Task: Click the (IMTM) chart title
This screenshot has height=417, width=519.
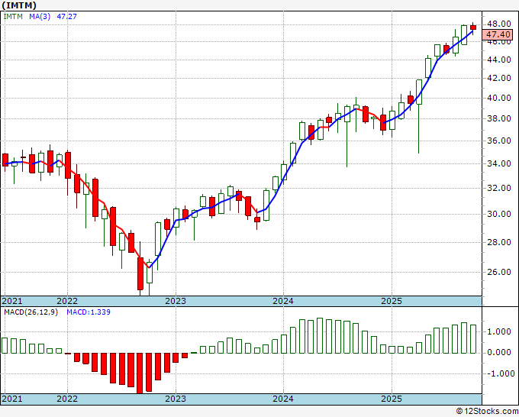Action: click(19, 5)
